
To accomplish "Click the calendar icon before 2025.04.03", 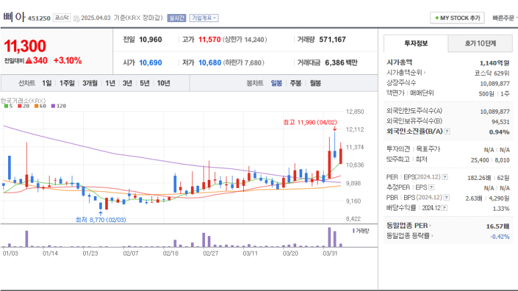I will click(x=76, y=19).
